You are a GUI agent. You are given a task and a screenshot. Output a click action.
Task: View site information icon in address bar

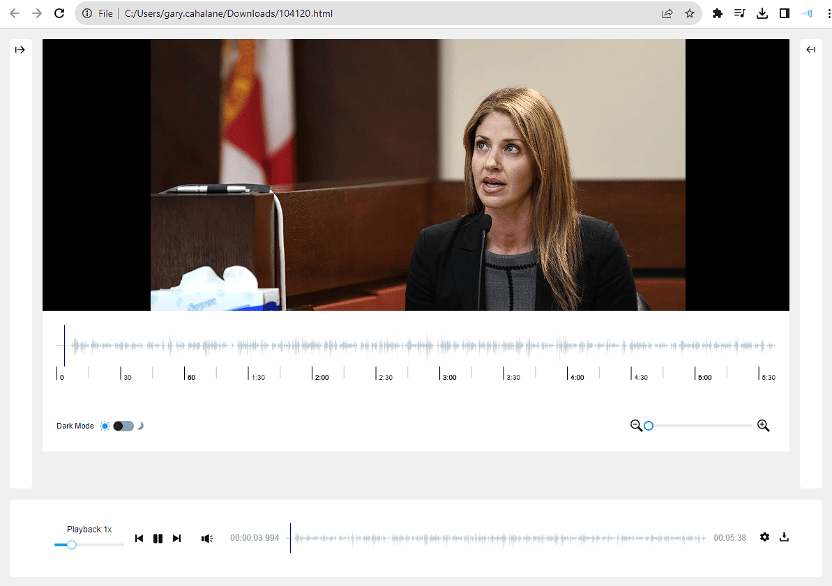tap(87, 13)
